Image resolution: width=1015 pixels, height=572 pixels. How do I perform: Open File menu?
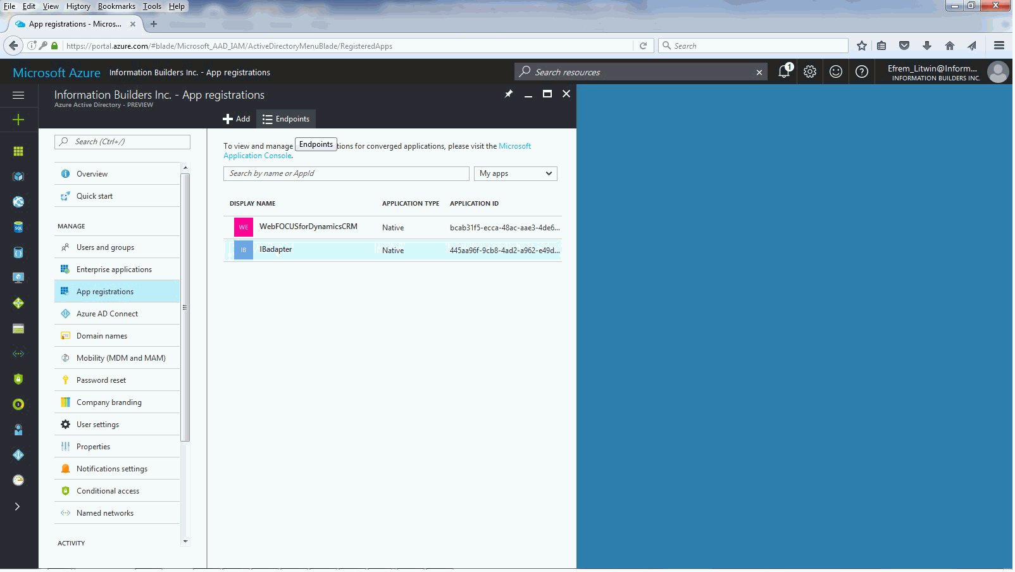point(9,6)
